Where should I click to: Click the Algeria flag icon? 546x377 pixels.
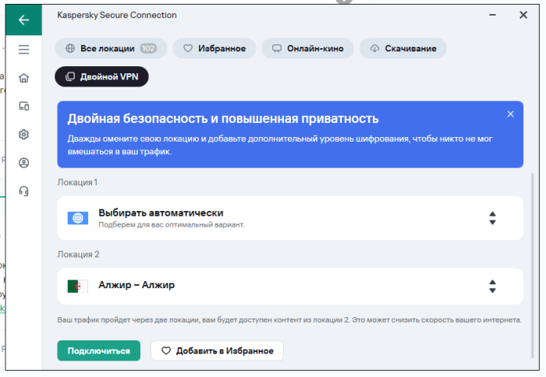pos(78,286)
